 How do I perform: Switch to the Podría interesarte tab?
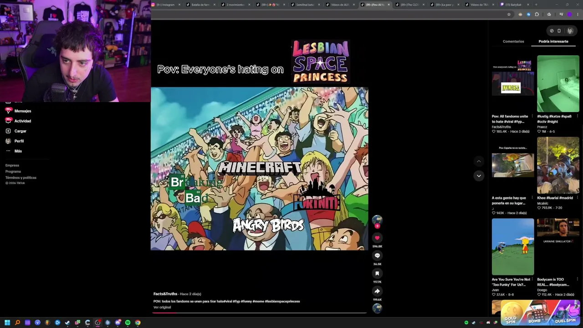pos(553,41)
